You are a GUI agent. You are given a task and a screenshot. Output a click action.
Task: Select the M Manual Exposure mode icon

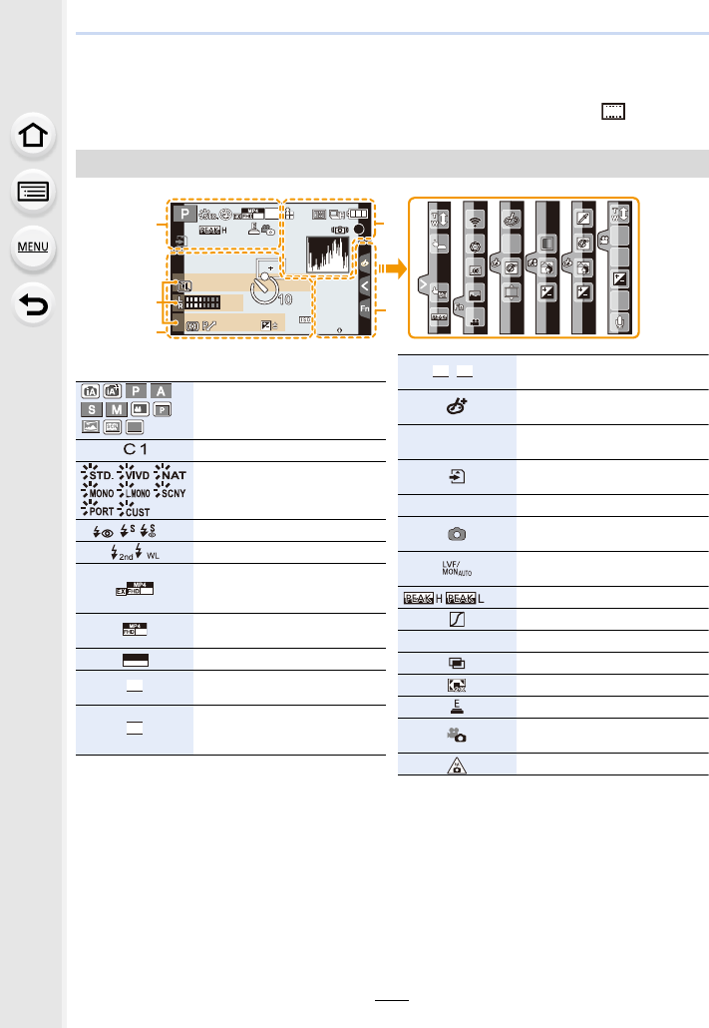[x=117, y=410]
